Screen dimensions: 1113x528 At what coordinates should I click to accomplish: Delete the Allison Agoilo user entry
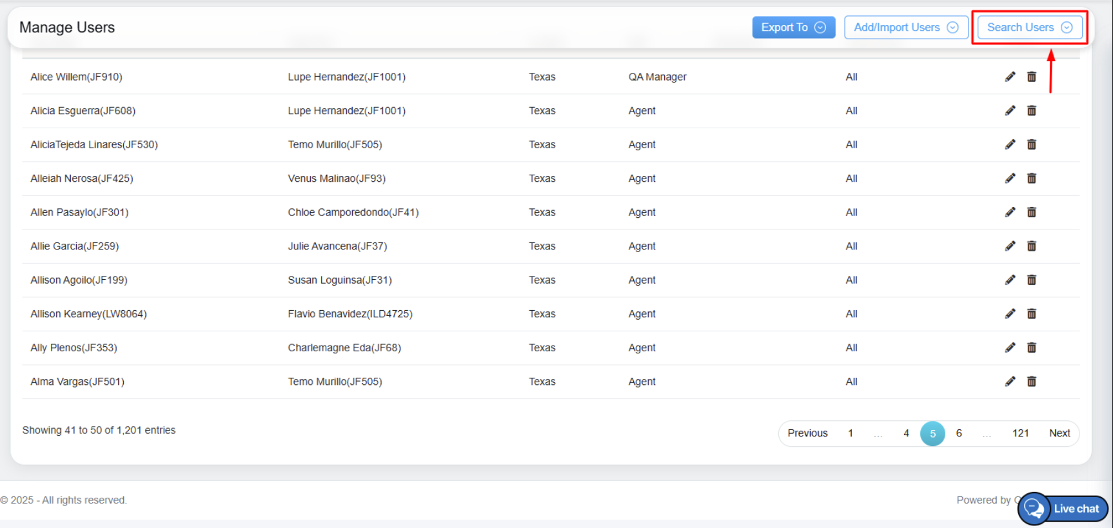(x=1032, y=280)
